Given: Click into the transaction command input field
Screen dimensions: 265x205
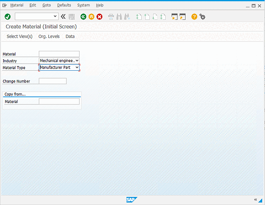Looking at the screenshot, I should [x=34, y=16].
